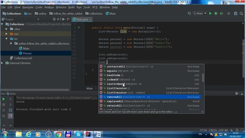
Task: Collapse online.follow_the_white_rabbit.collections package
Action: pyautogui.click(x=11, y=44)
